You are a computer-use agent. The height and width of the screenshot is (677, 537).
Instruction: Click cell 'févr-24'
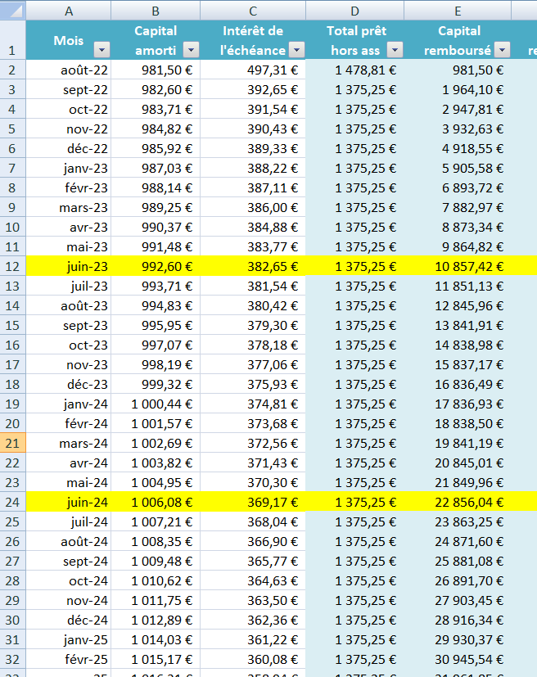(x=69, y=423)
